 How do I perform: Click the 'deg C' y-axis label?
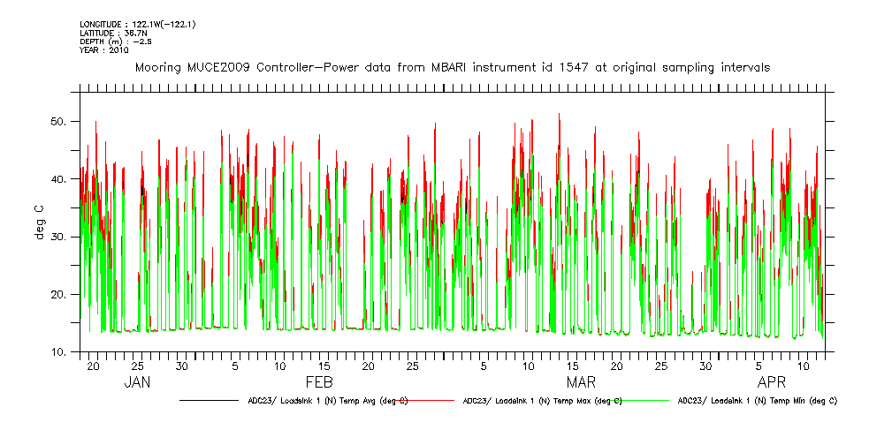click(x=40, y=222)
